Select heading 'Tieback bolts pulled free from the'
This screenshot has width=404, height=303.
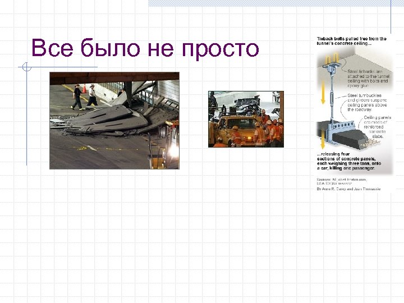click(351, 39)
